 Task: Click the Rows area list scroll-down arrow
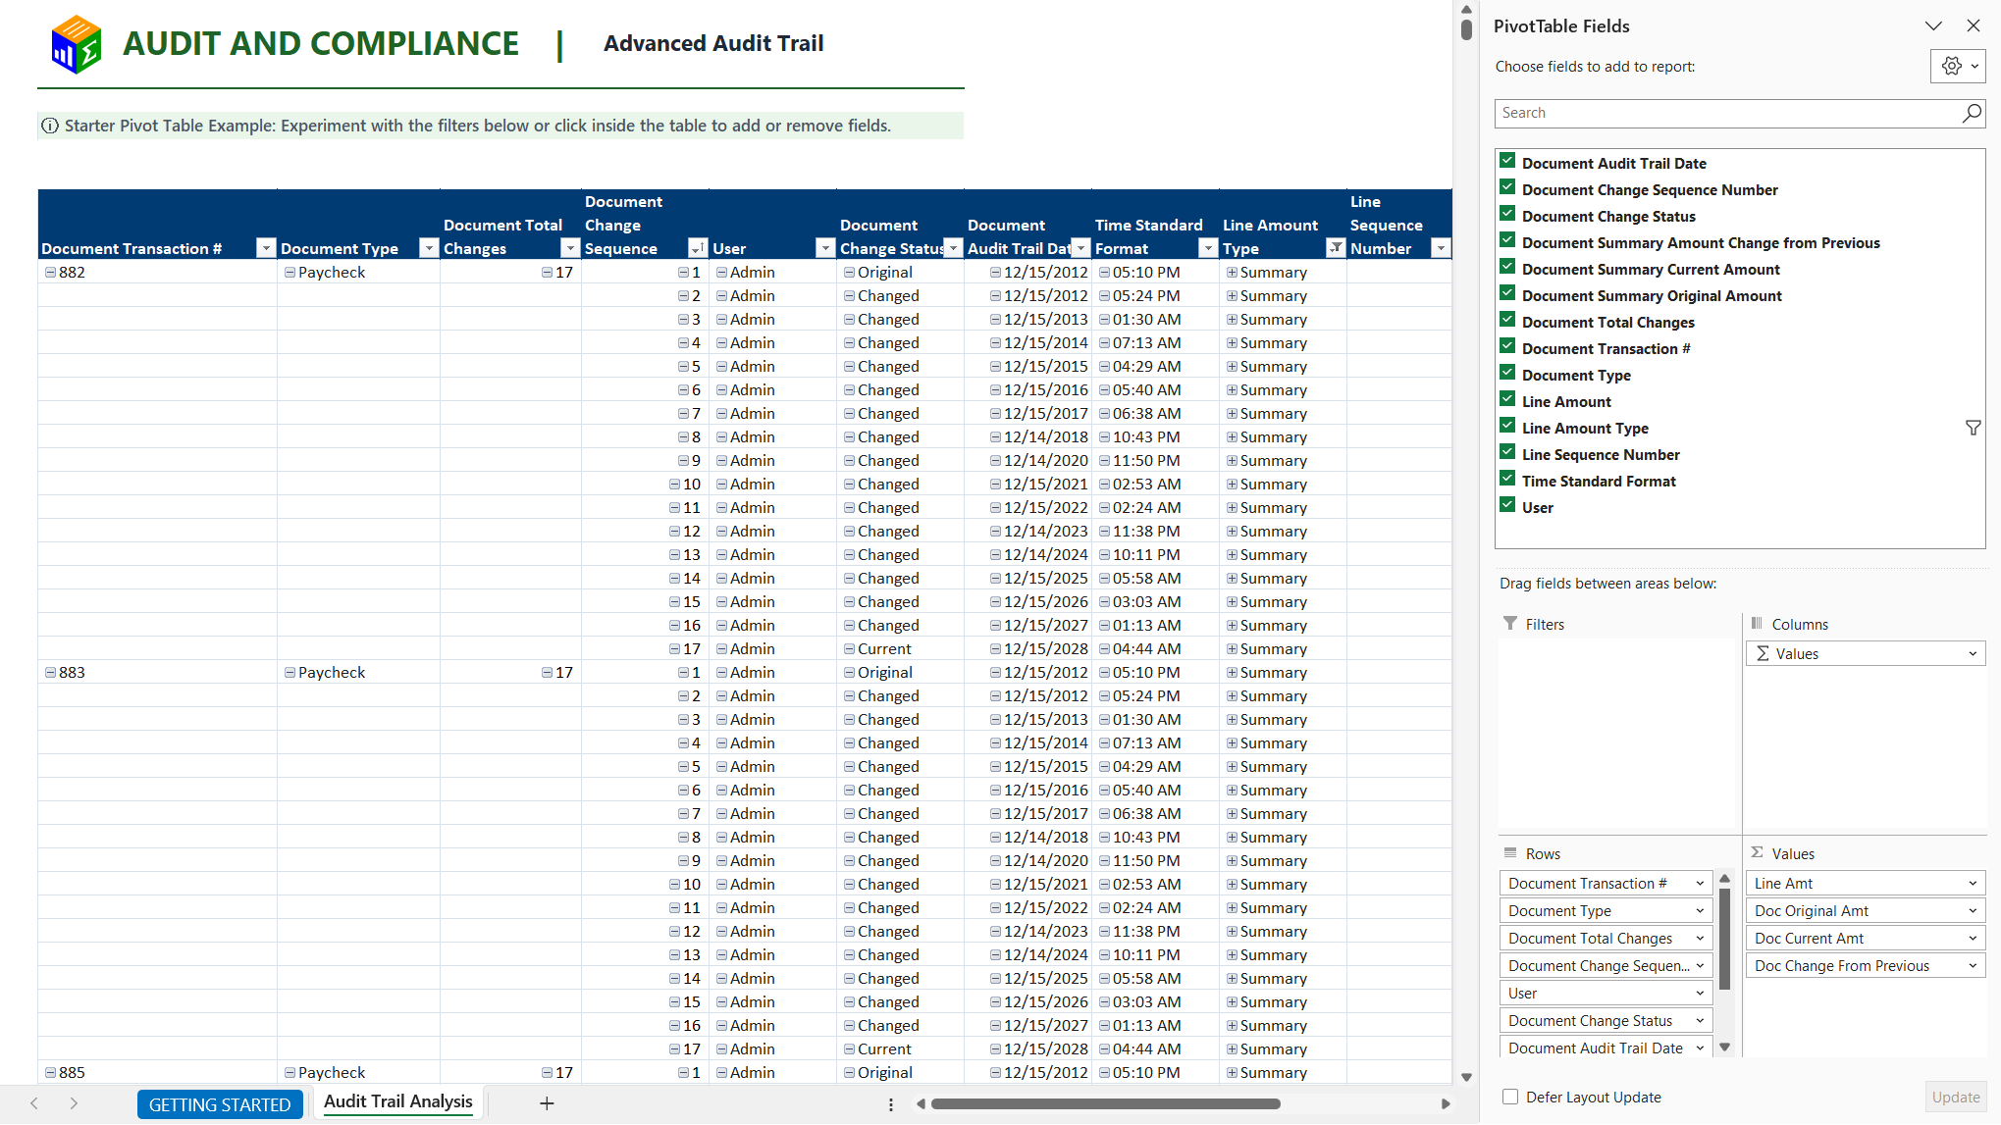[x=1724, y=1048]
